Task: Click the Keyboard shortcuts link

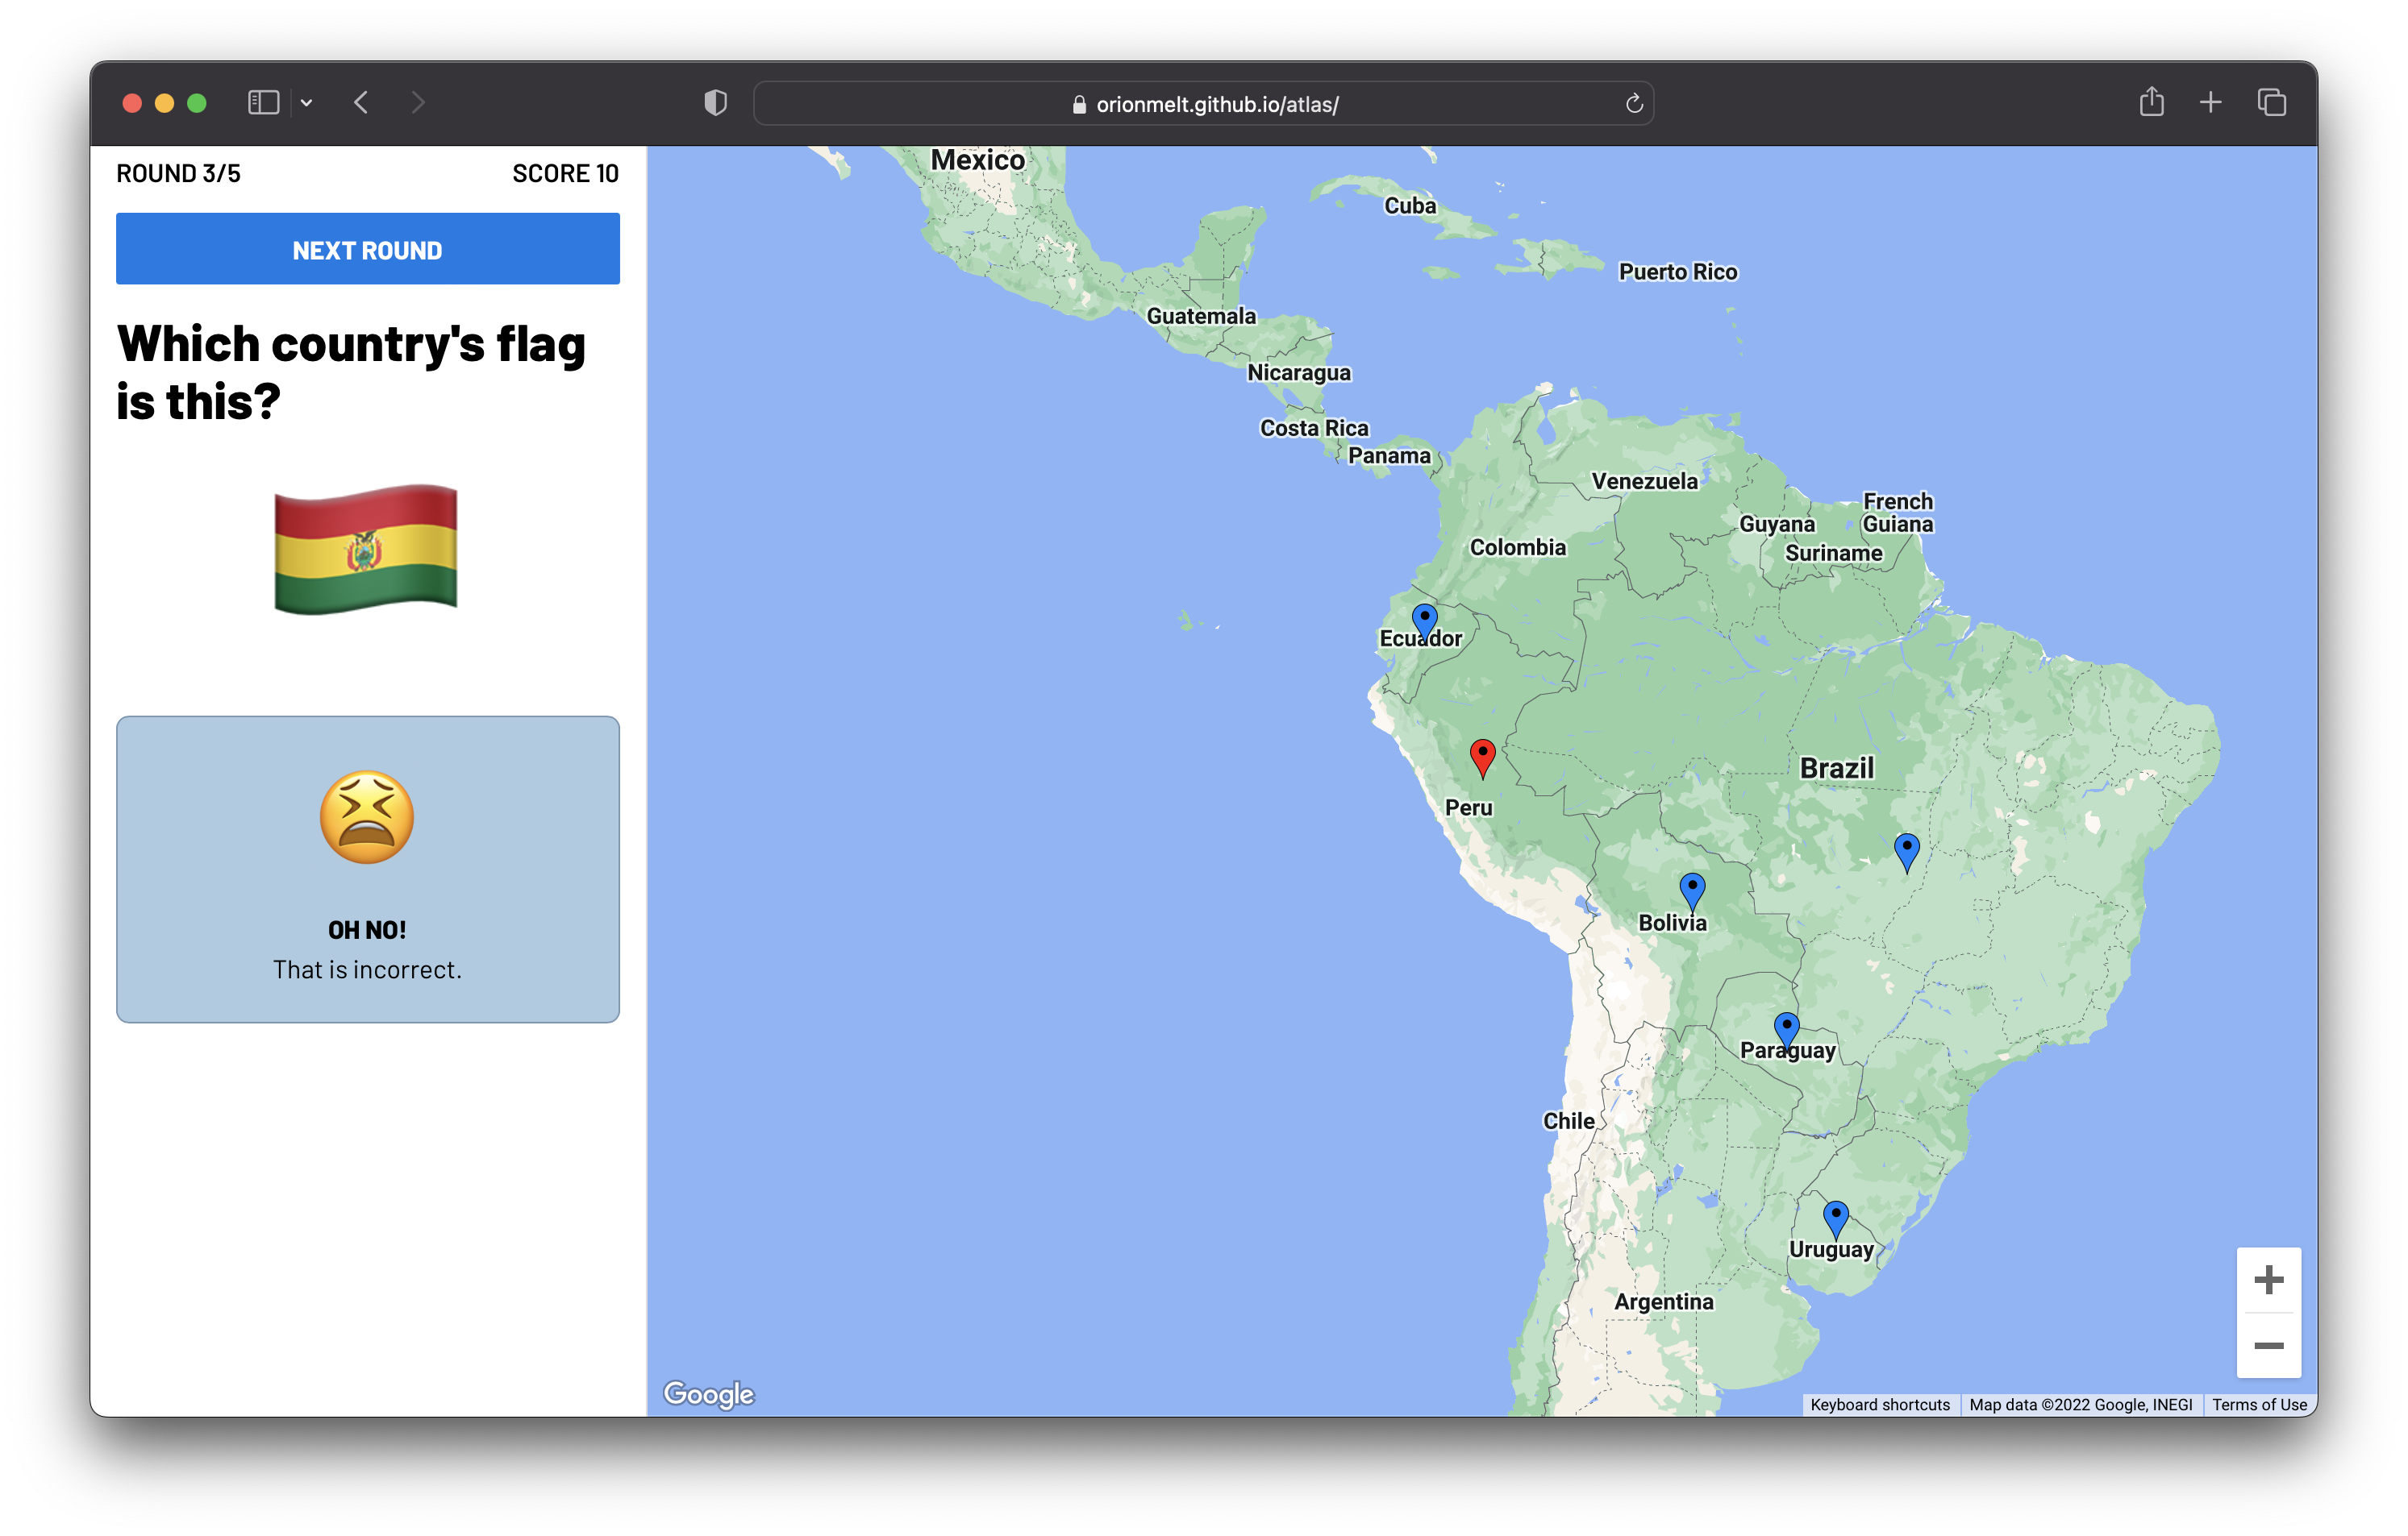Action: coord(1879,1404)
